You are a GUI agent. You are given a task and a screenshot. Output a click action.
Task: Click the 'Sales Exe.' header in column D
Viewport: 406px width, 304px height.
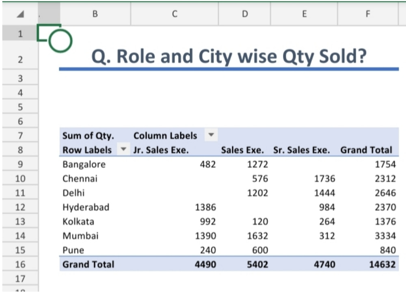pyautogui.click(x=242, y=150)
